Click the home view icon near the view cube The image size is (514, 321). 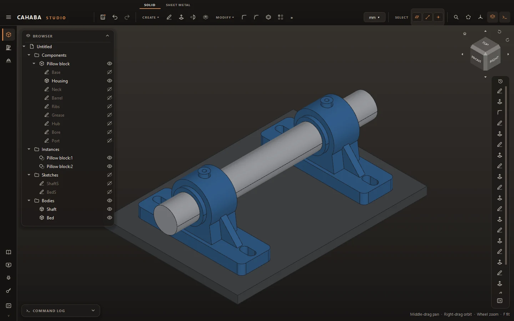[x=465, y=34]
